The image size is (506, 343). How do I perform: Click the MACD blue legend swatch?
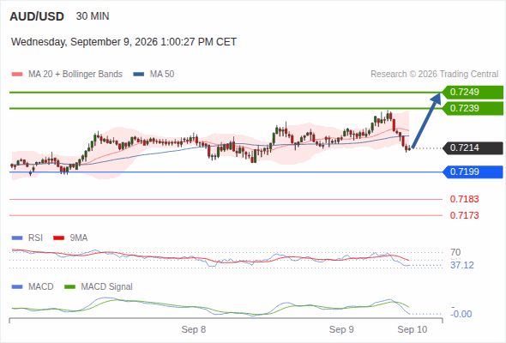17,287
